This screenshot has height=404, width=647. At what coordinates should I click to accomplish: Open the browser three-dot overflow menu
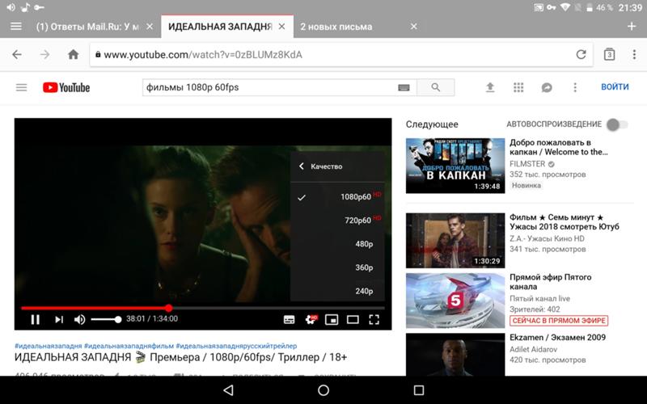click(x=634, y=54)
